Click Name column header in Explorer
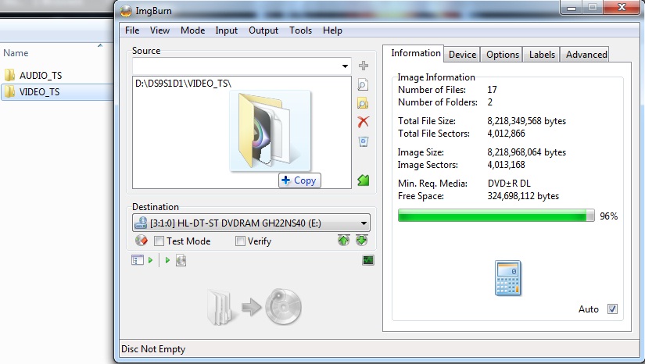 pos(16,53)
